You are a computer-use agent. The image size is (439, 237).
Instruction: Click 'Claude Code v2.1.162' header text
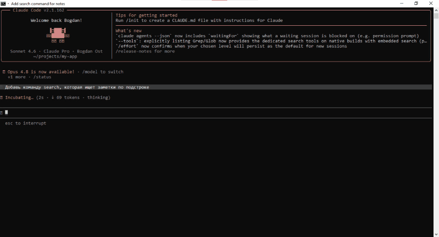click(x=38, y=10)
